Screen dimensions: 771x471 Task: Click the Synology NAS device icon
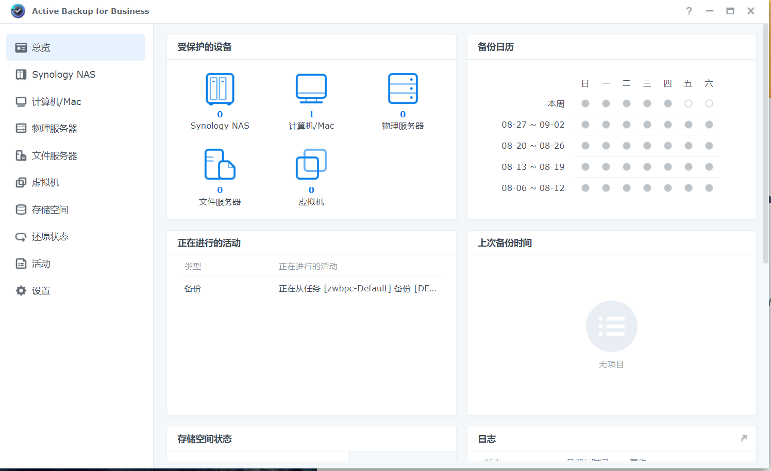(x=220, y=89)
